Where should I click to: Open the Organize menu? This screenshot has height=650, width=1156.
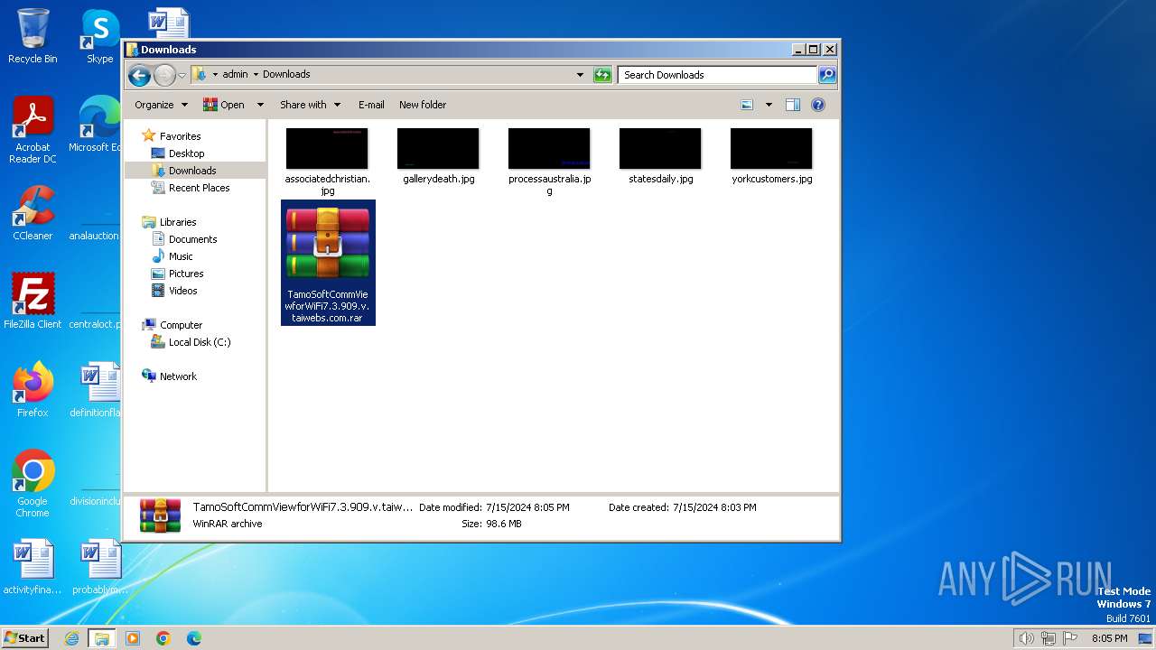tap(161, 105)
